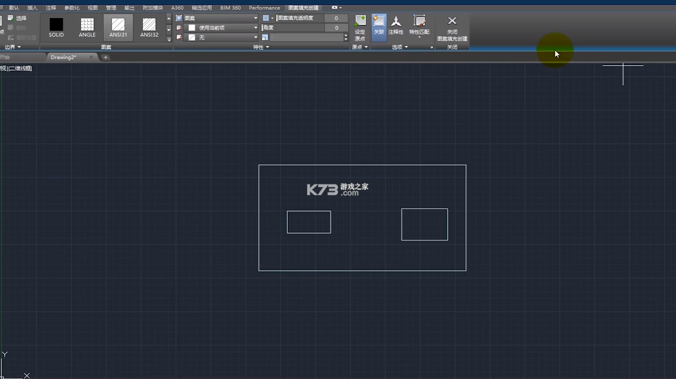The width and height of the screenshot is (676, 379).
Task: Click the 关闭 panel label
Action: (x=452, y=47)
